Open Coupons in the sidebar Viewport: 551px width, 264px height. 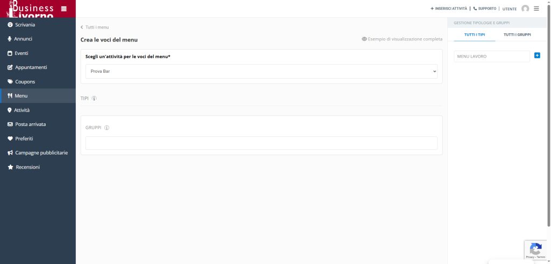coord(25,82)
